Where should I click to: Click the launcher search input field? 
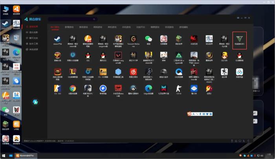pos(73,19)
